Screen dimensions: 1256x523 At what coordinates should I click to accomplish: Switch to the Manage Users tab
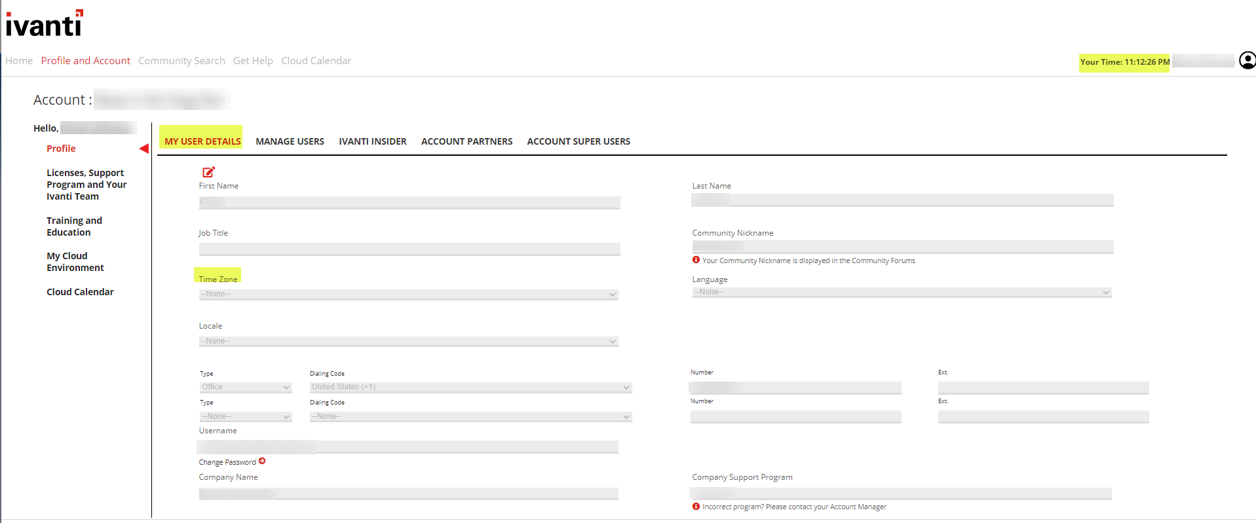tap(290, 141)
